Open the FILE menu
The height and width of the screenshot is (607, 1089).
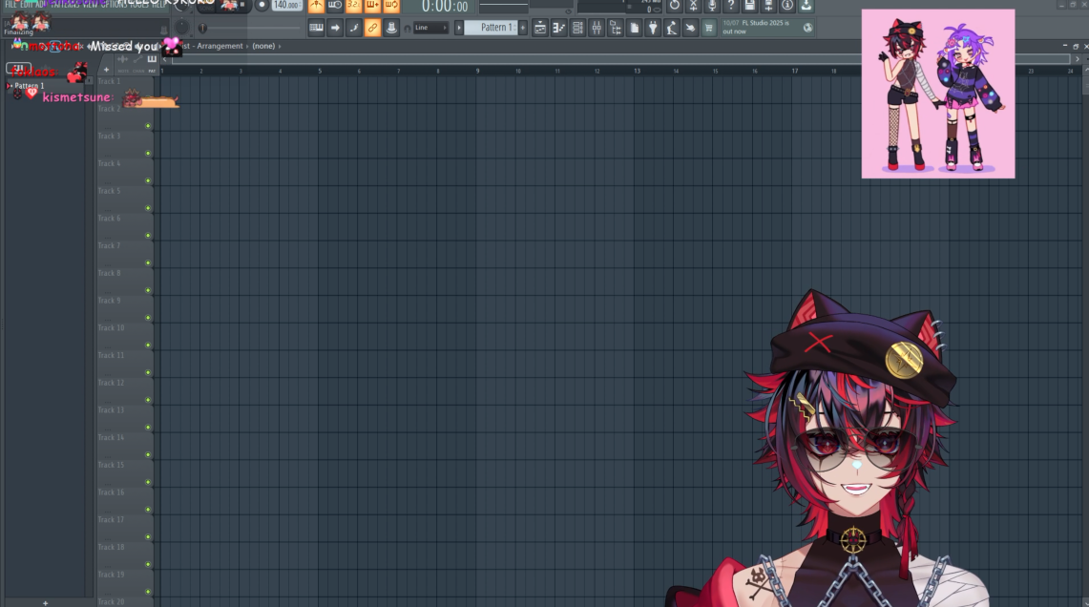[x=10, y=4]
